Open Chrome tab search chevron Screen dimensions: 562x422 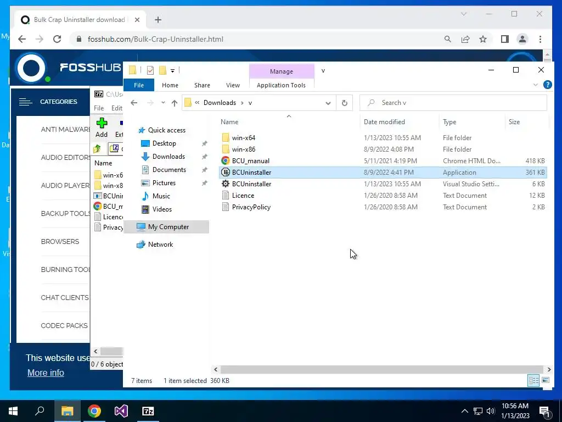pos(464,14)
